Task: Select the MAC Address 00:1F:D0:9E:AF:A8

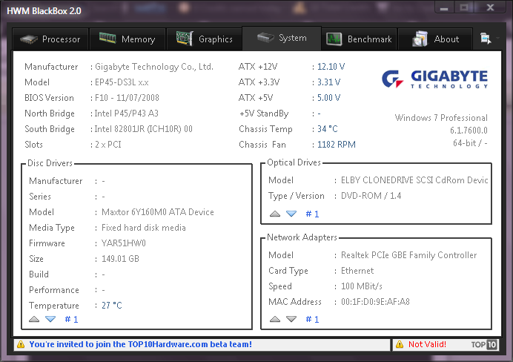Action: pyautogui.click(x=375, y=302)
